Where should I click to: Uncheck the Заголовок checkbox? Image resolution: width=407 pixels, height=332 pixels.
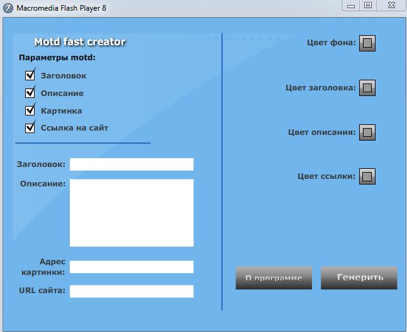point(30,75)
